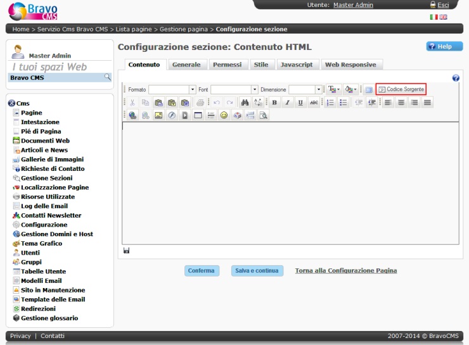Click Torna alla Configurazione Pagina link

(346, 271)
